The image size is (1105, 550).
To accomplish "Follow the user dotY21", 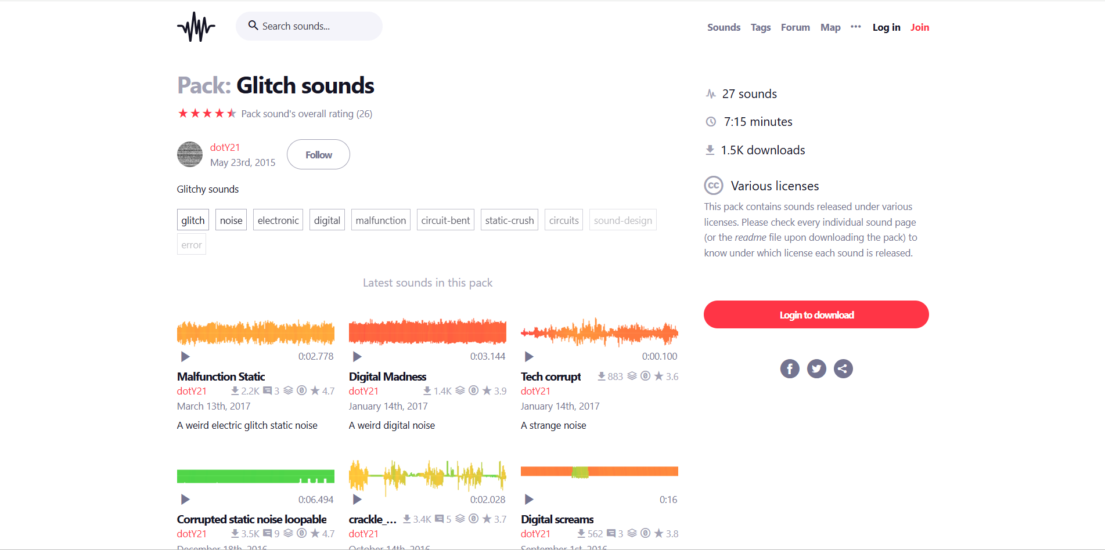I will (318, 154).
